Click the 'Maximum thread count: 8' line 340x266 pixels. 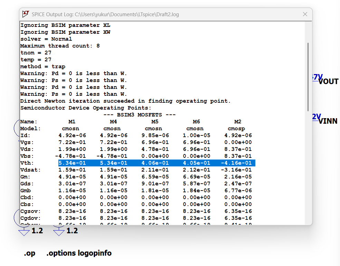pyautogui.click(x=60, y=46)
